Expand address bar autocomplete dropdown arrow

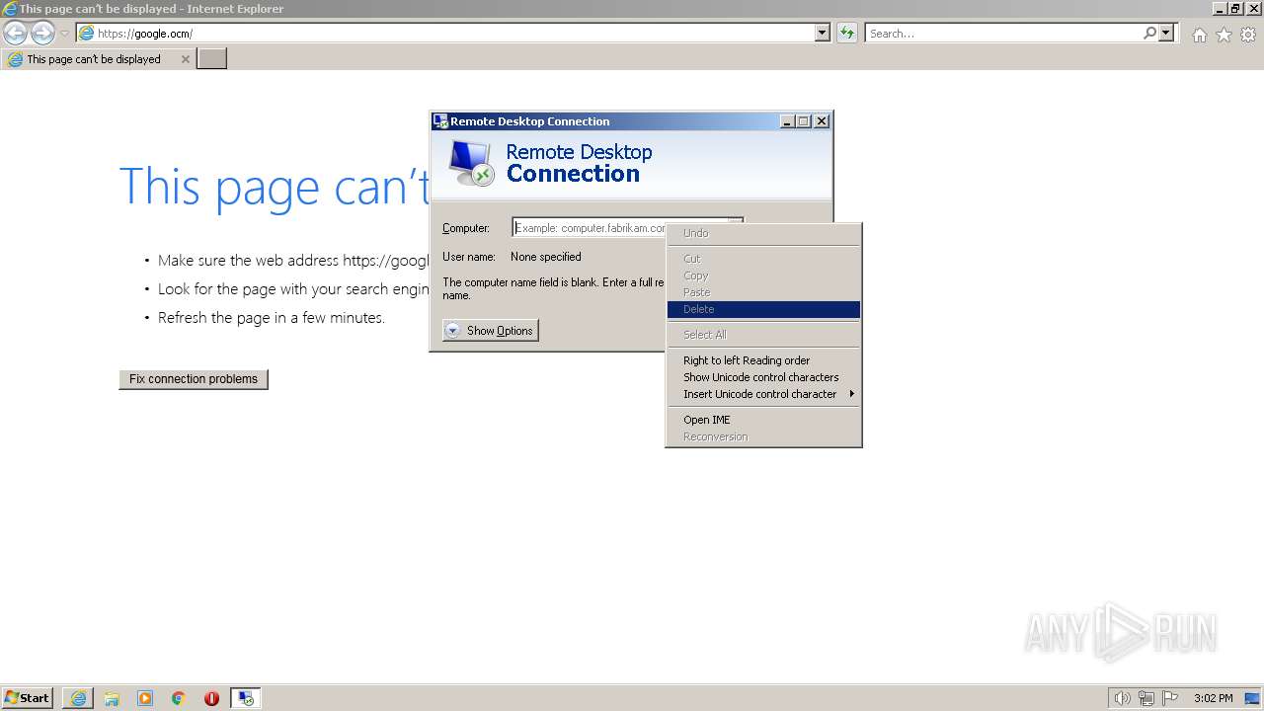tap(823, 34)
